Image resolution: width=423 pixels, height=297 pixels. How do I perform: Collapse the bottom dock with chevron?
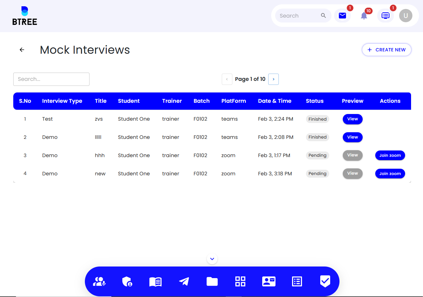212,259
